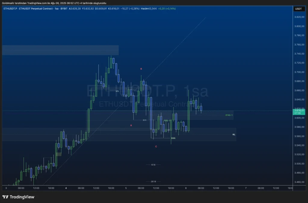Select the red wave label C

click(x=156, y=146)
